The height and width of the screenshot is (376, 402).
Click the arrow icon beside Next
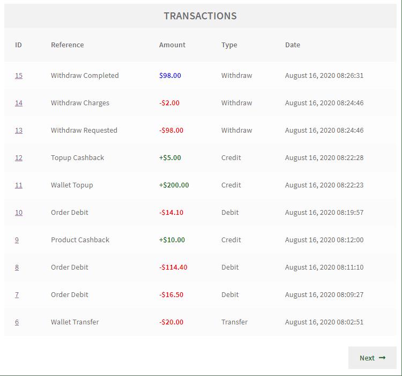point(382,358)
